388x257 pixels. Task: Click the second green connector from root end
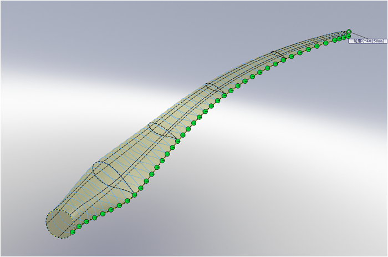[79, 227]
